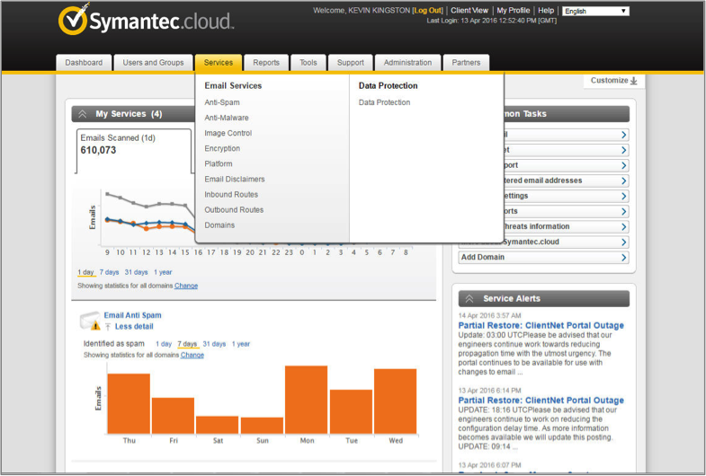Image resolution: width=706 pixels, height=476 pixels.
Task: Collapse the My Services panel chevron
Action: (83, 114)
